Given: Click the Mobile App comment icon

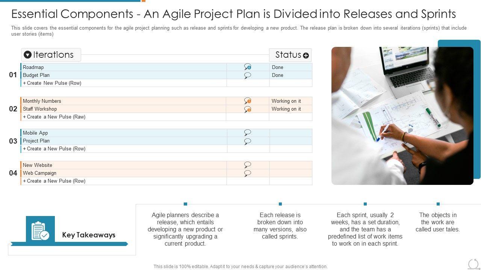Looking at the screenshot, I should tap(247, 132).
